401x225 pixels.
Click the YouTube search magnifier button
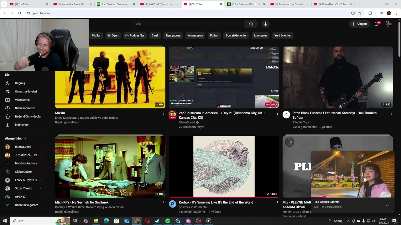(x=251, y=24)
